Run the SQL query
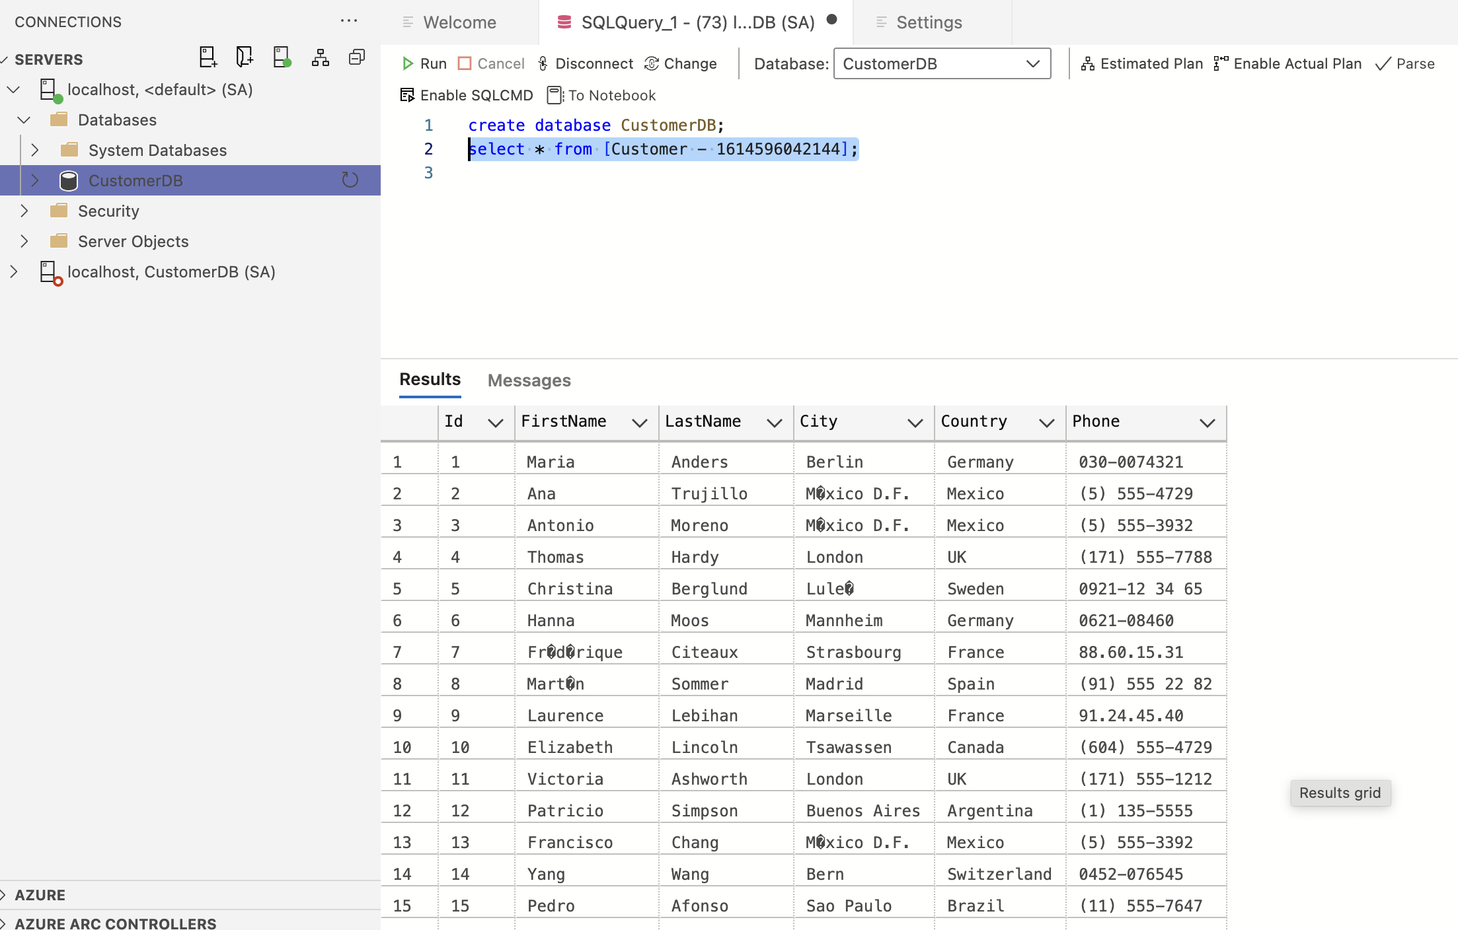Screen dimensions: 1458x930 424,64
